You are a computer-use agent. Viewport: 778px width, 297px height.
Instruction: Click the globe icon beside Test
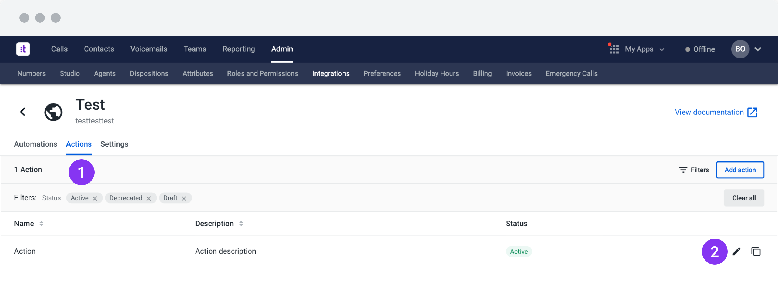point(53,112)
